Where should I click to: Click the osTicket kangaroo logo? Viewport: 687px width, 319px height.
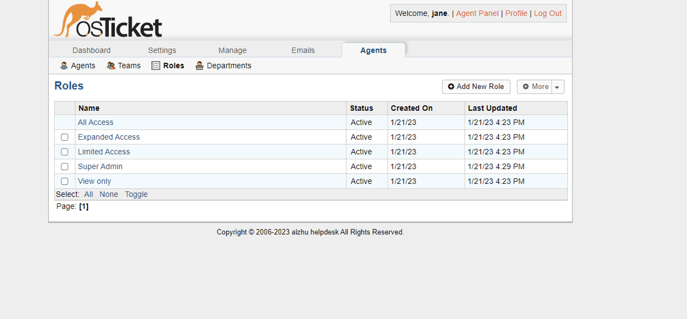point(108,20)
